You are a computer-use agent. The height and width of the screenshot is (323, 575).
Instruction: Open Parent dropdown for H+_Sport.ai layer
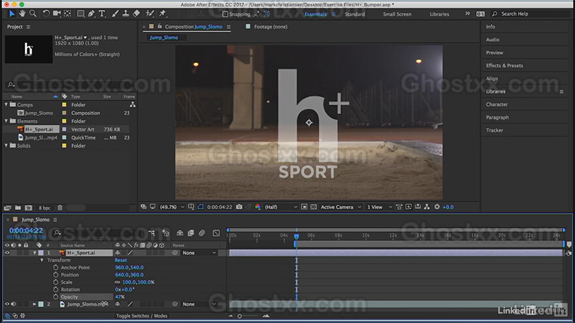point(199,253)
